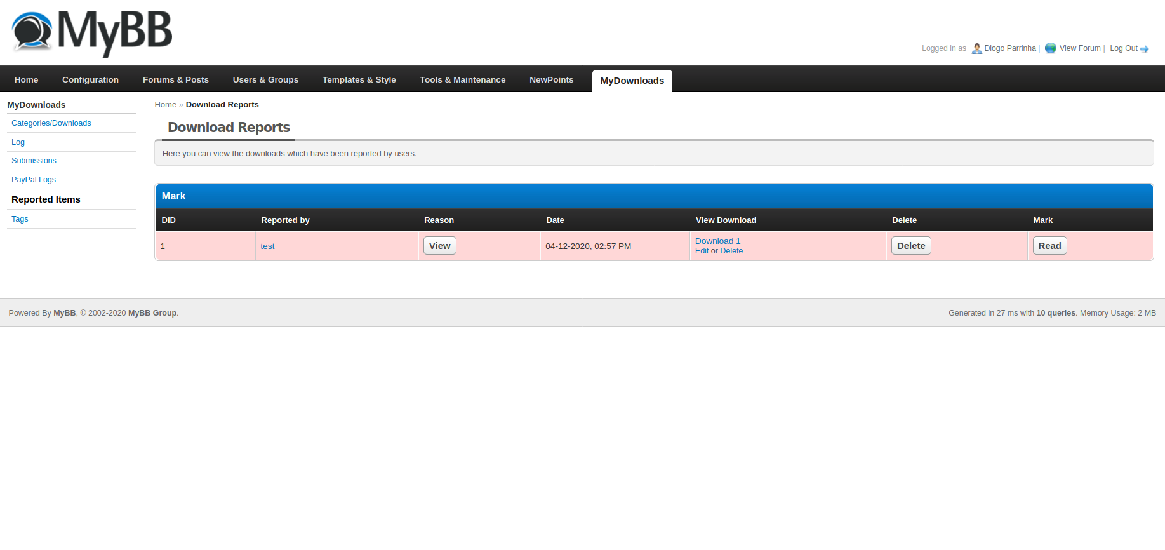Click the Edit link under Download 1
The image size is (1165, 550).
[x=702, y=251]
